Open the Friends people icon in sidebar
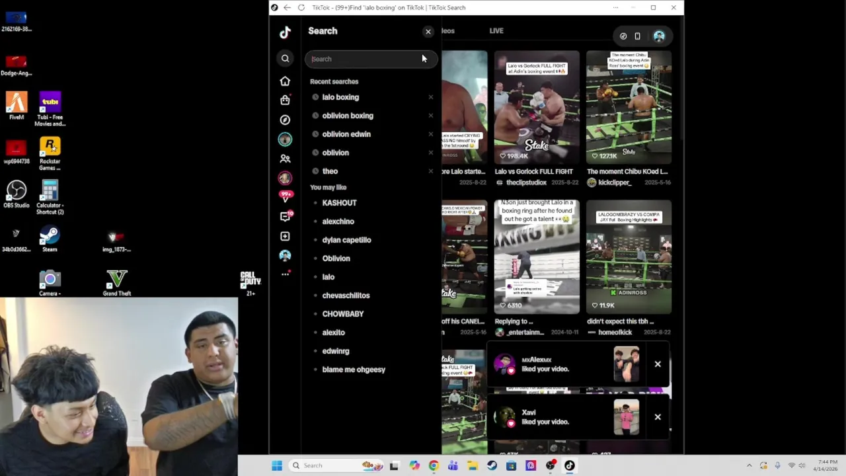This screenshot has height=476, width=846. point(285,159)
